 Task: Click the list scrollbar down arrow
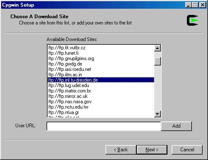coord(158,114)
